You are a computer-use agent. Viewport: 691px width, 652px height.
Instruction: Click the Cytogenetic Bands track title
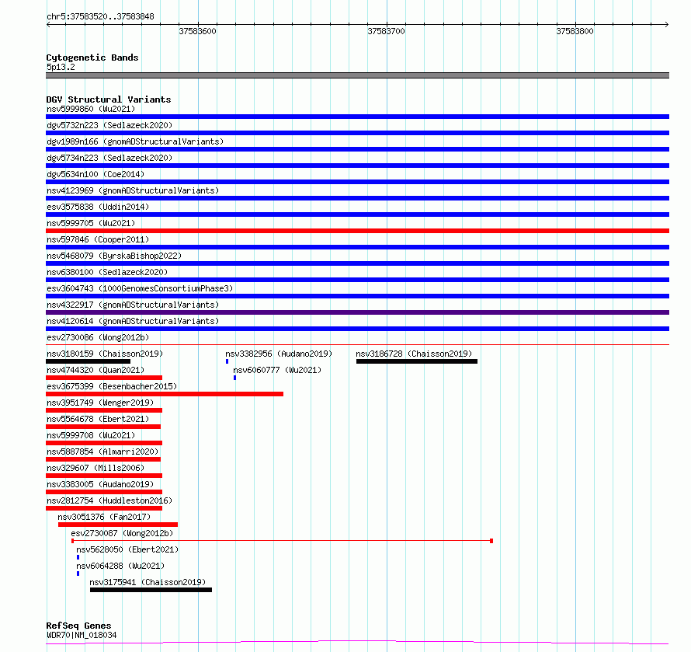[x=92, y=58]
